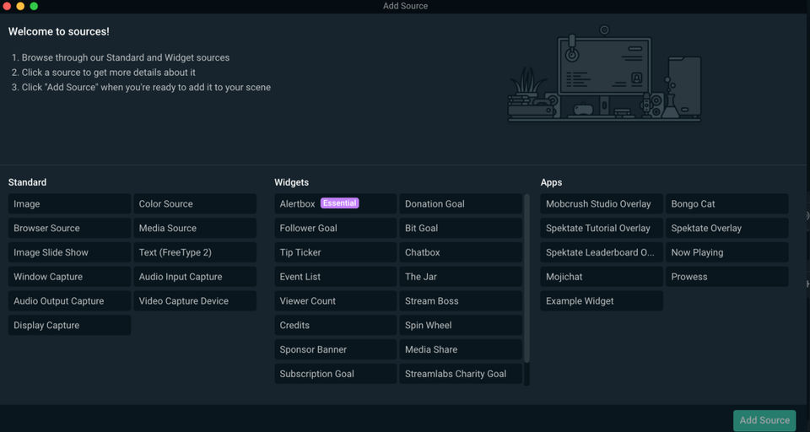Choose the Follower Goal widget
810x432 pixels.
tap(335, 228)
